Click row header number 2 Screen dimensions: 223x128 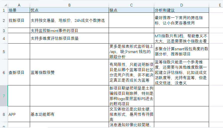[x=4, y=20]
